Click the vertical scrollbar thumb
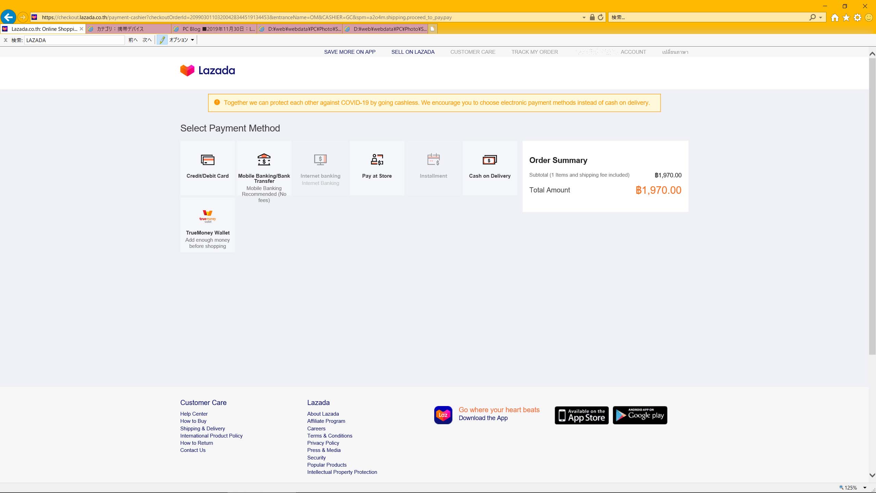 tap(872, 206)
